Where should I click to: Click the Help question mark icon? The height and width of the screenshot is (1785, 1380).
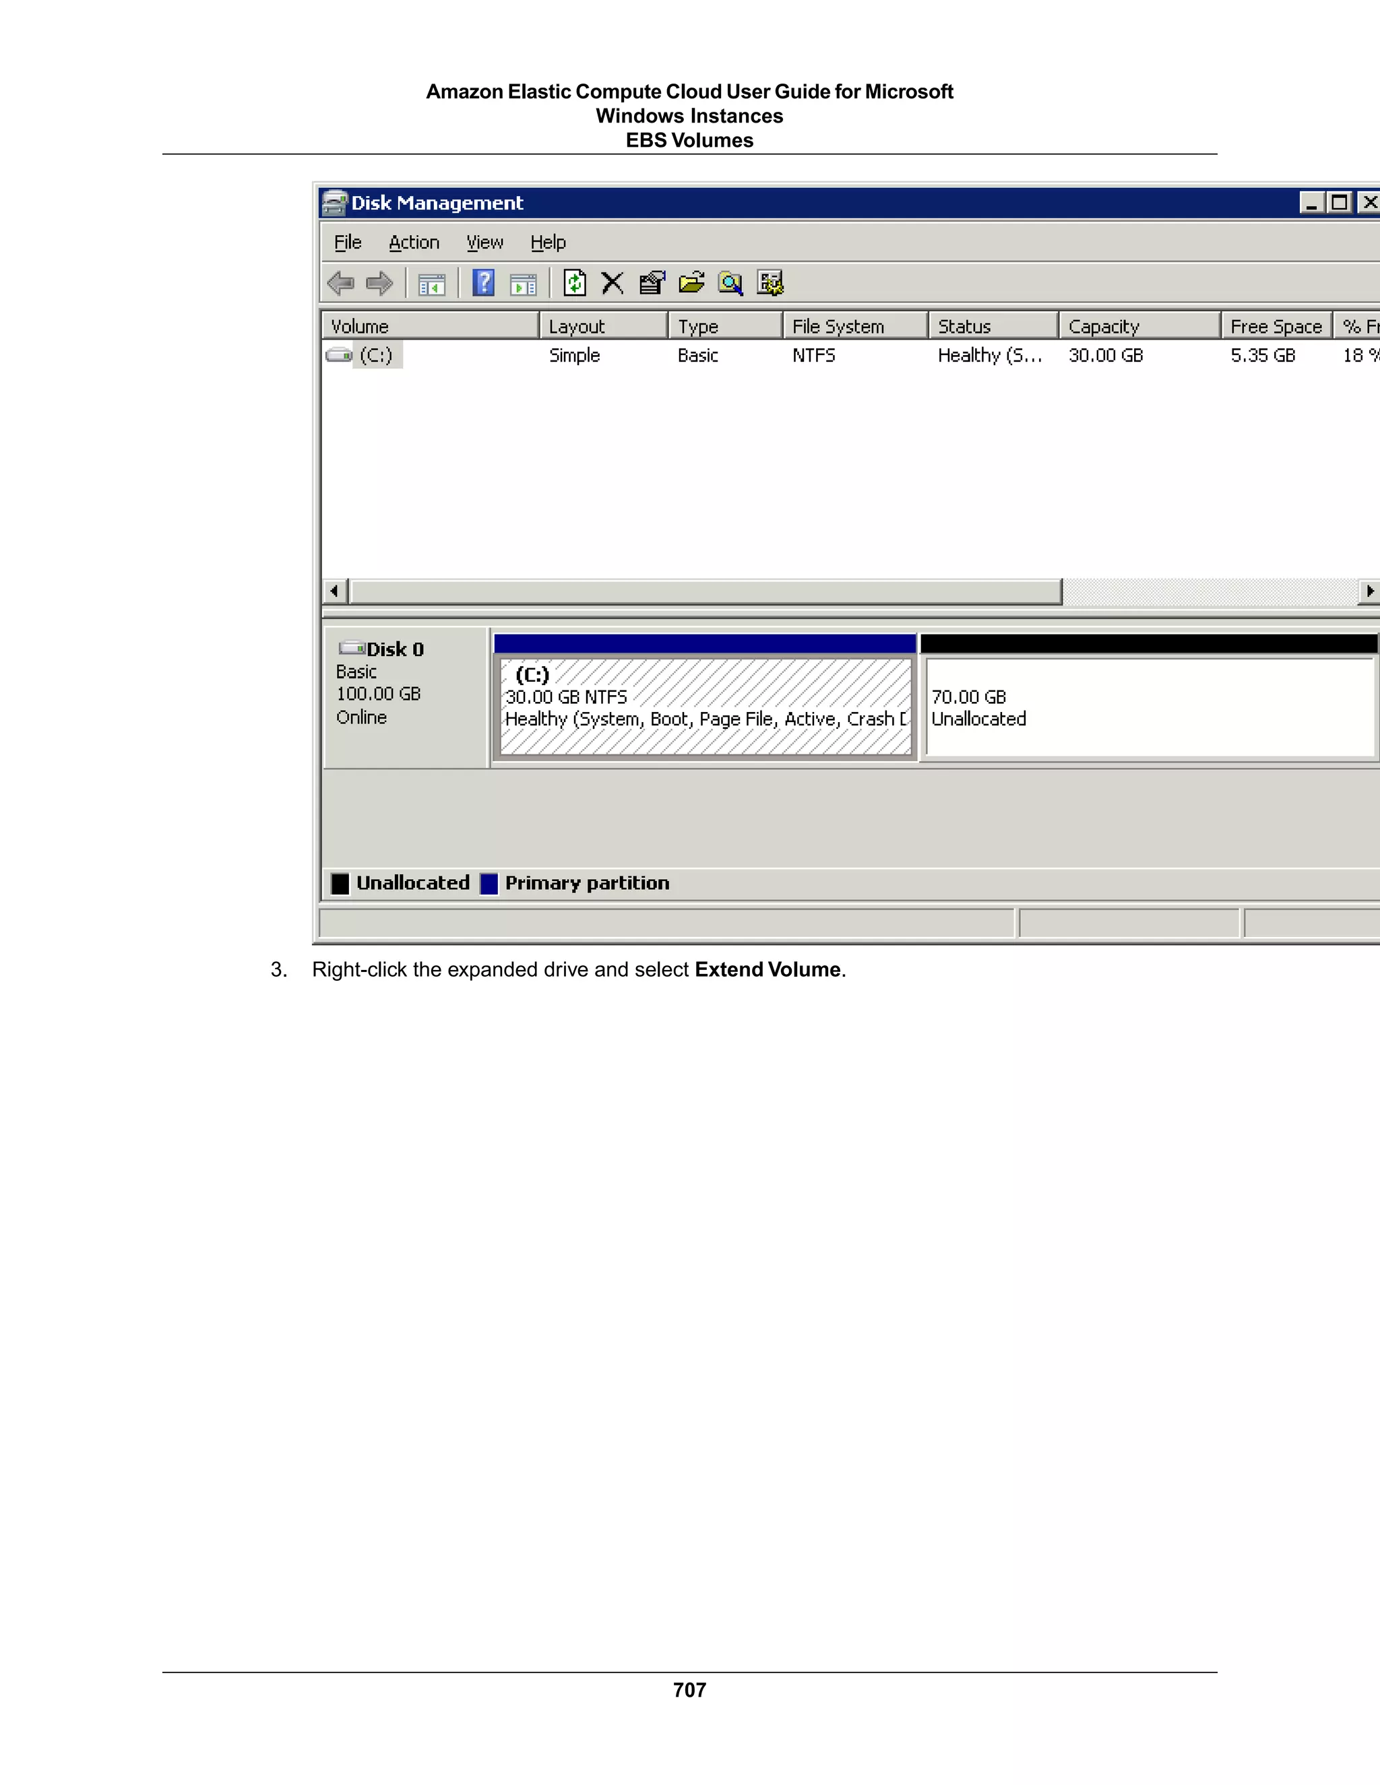click(x=483, y=284)
